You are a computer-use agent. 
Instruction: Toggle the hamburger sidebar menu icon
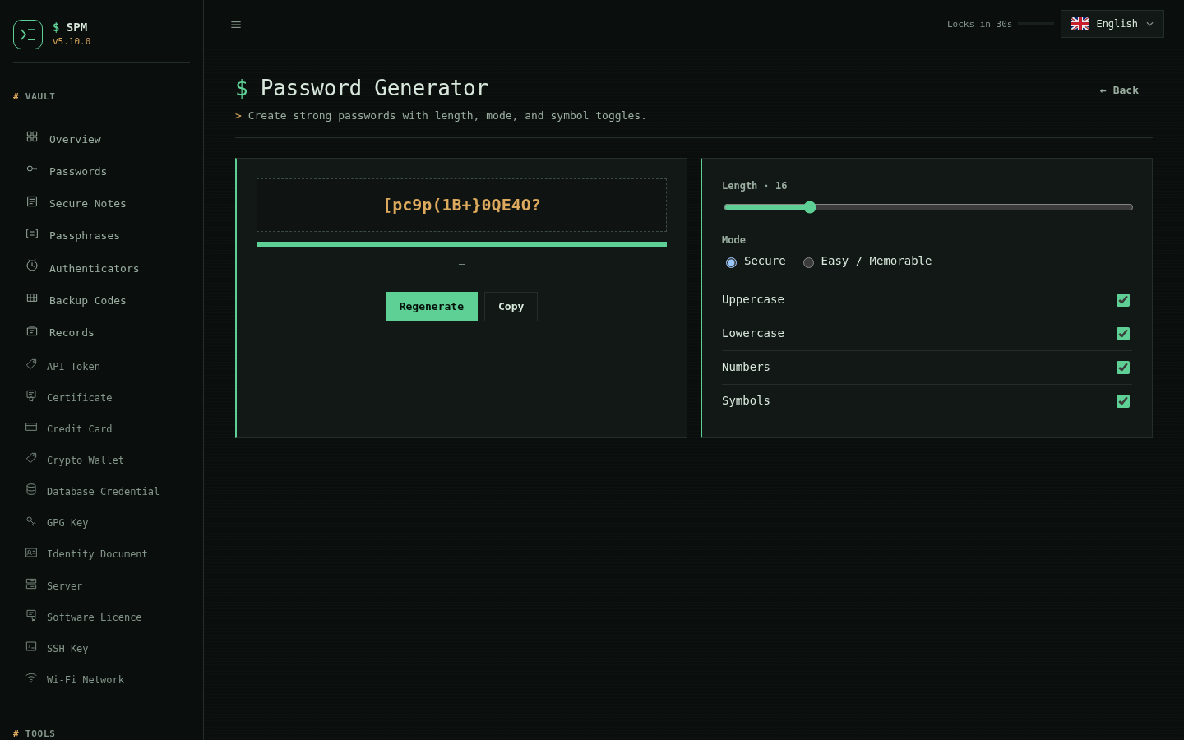pos(236,25)
